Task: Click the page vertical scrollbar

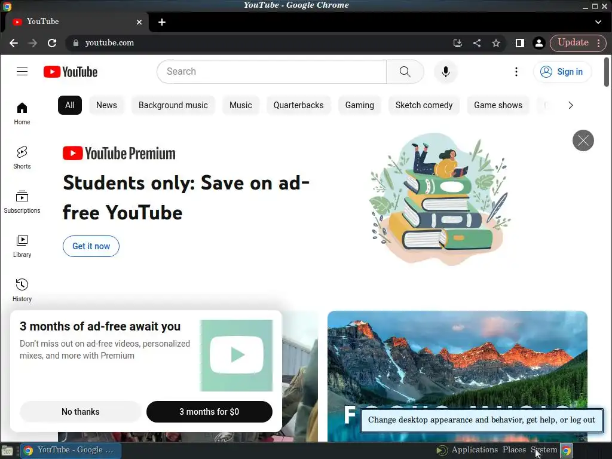Action: 606,72
